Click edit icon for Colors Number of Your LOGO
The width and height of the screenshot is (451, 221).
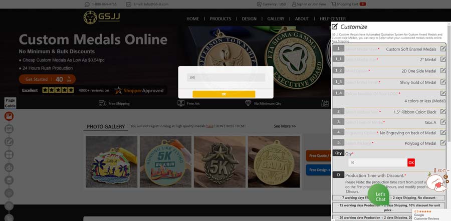tap(442, 93)
